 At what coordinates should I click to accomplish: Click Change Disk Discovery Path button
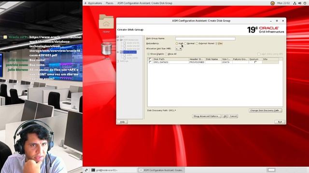265,111
